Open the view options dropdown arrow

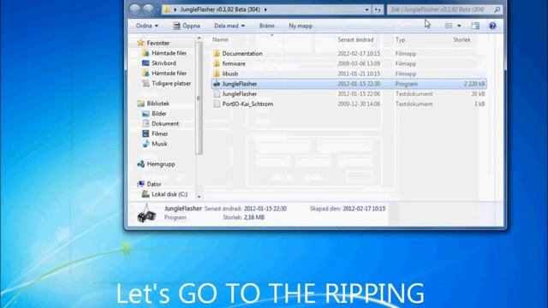[459, 26]
